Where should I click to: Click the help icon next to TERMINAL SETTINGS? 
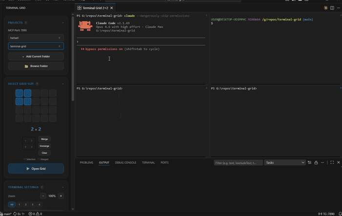click(x=42, y=187)
